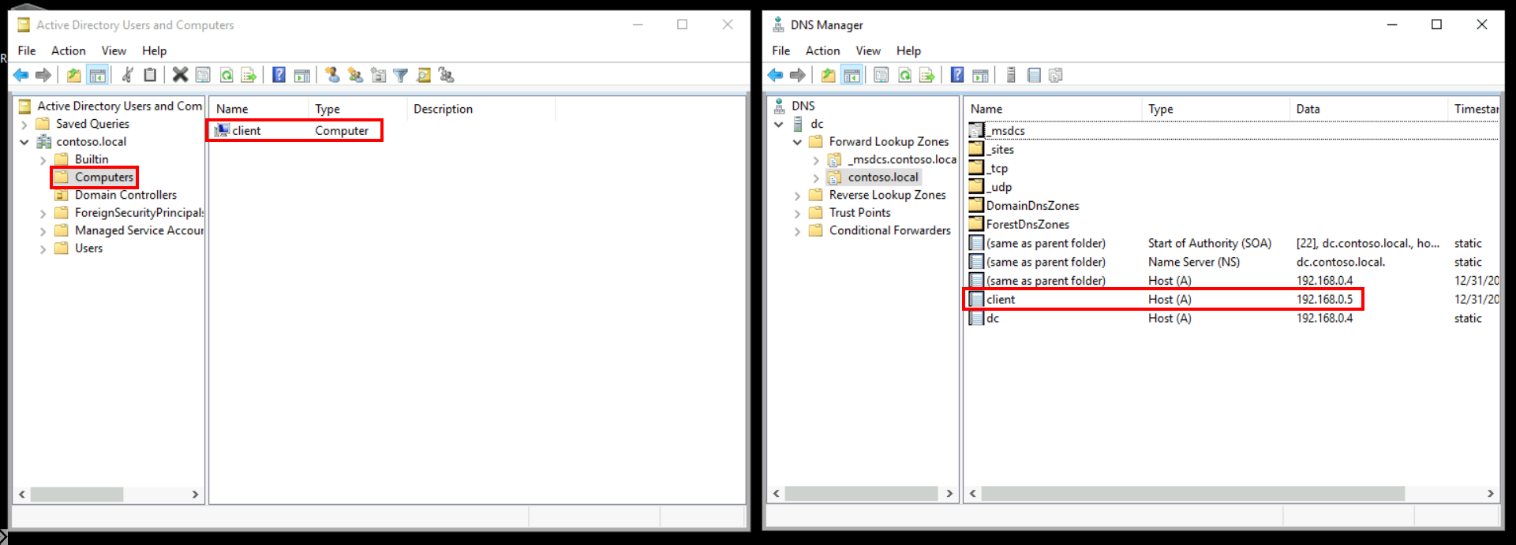The width and height of the screenshot is (1516, 545).
Task: Click Refresh icon in Active Directory toolbar
Action: tap(226, 75)
